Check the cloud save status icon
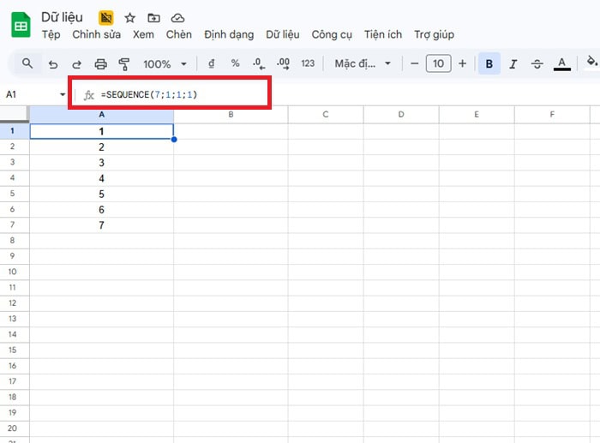The width and height of the screenshot is (600, 443). (177, 17)
